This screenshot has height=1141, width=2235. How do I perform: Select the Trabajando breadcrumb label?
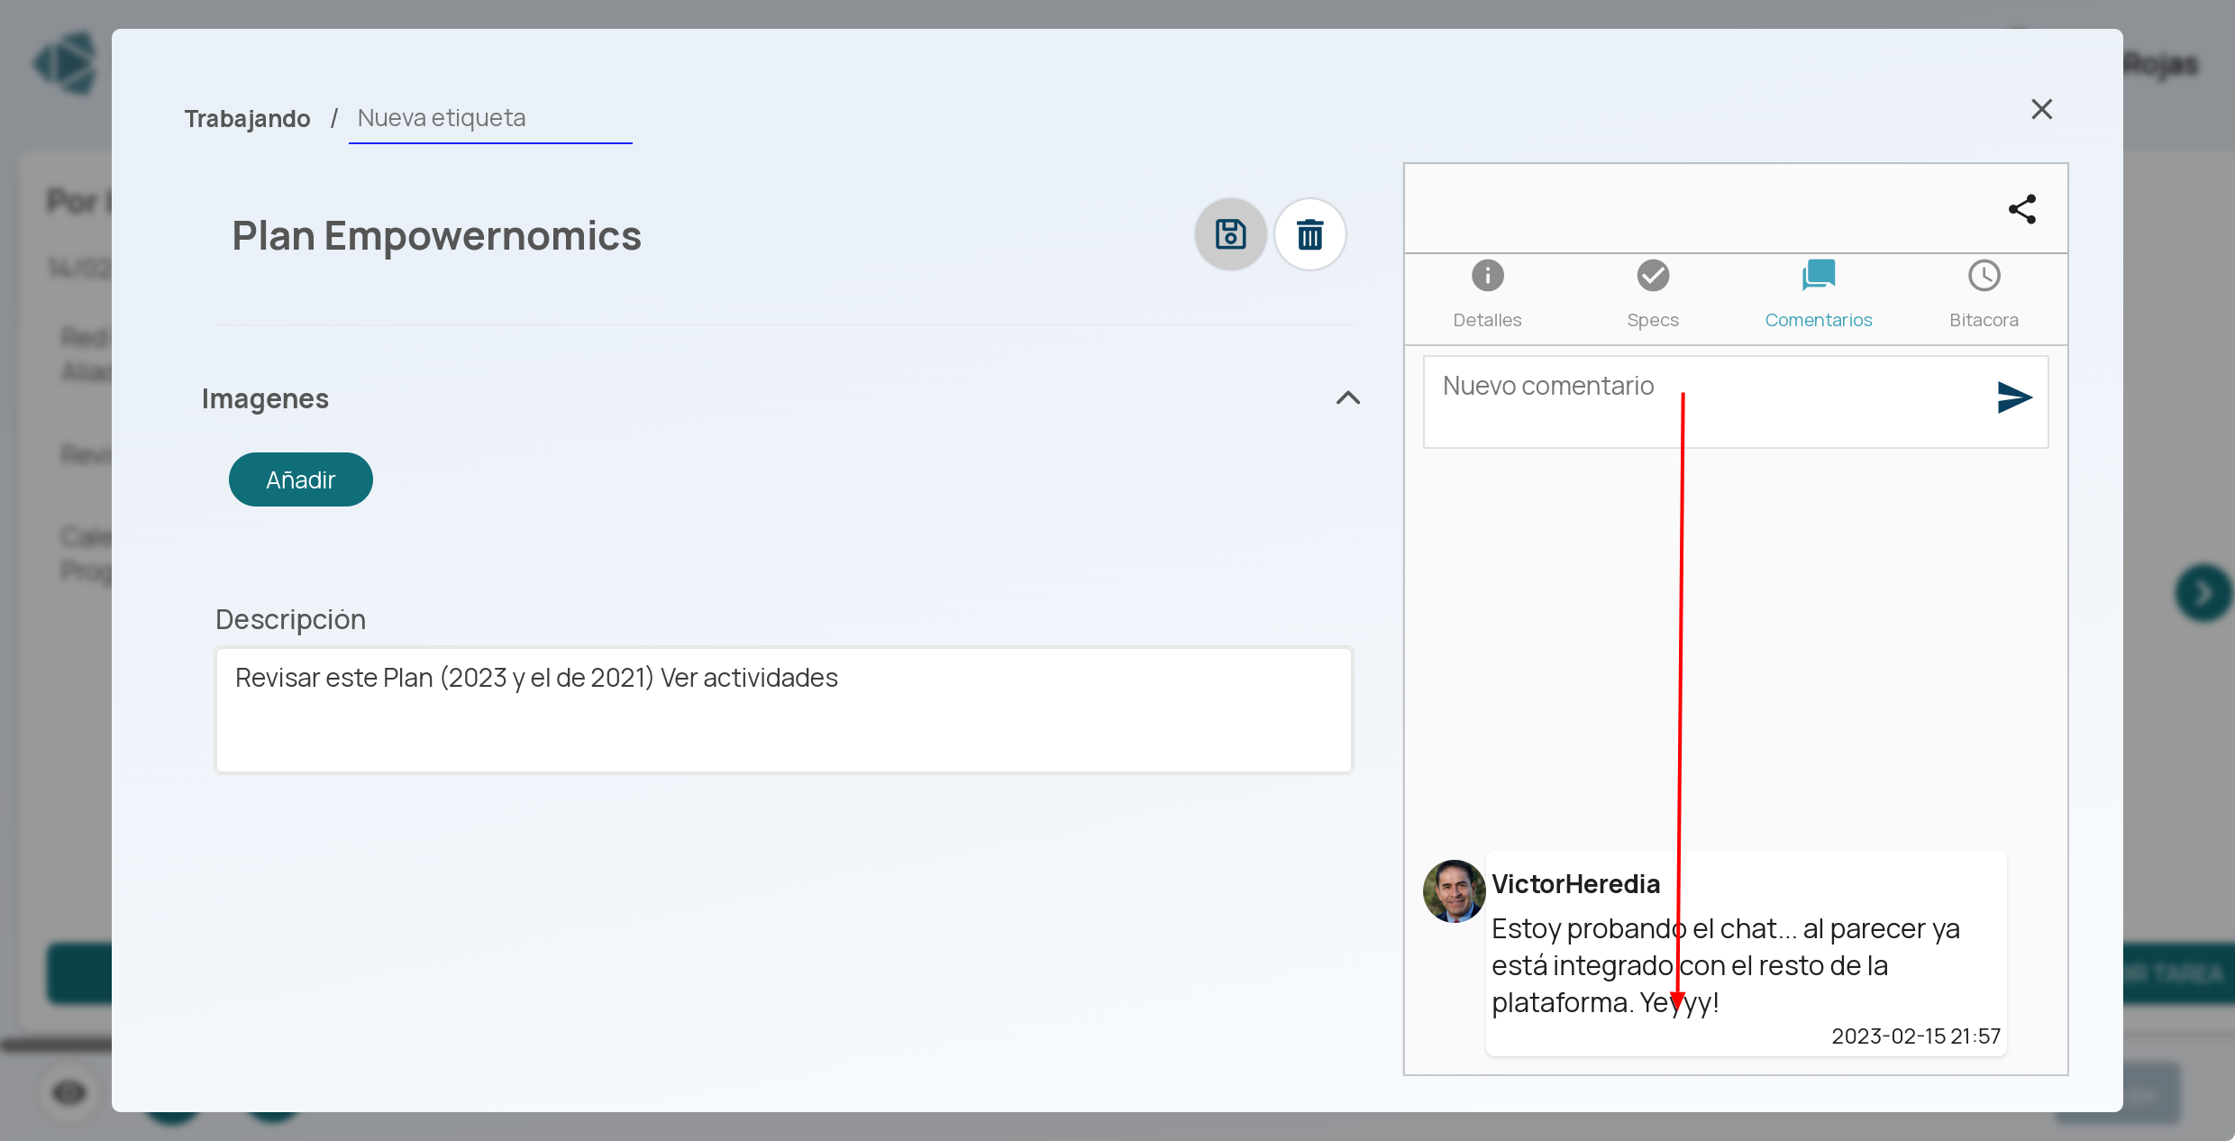[x=247, y=119]
